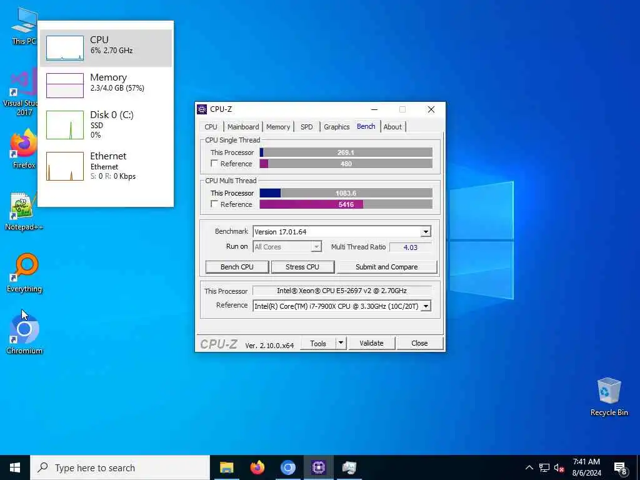Screen dimensions: 640x480
Task: Switch to the Graphics tab
Action: coord(337,127)
